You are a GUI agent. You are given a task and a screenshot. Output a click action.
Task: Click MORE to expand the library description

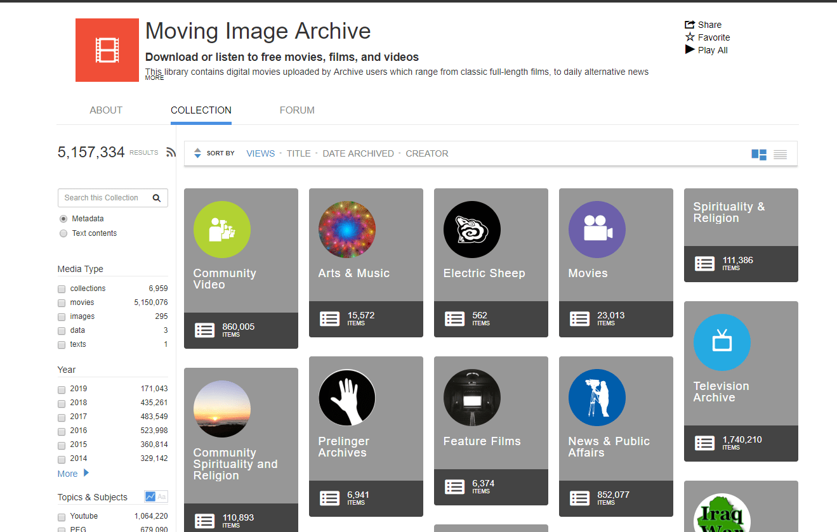[x=154, y=77]
